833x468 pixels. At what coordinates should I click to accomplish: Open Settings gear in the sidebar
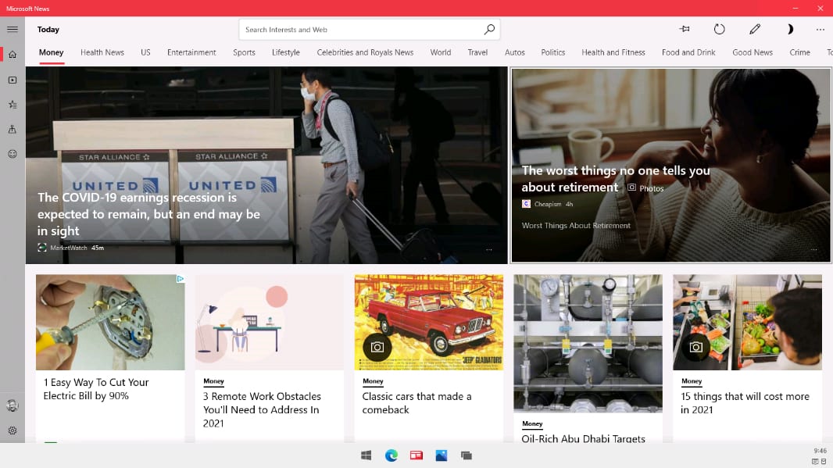coord(13,430)
